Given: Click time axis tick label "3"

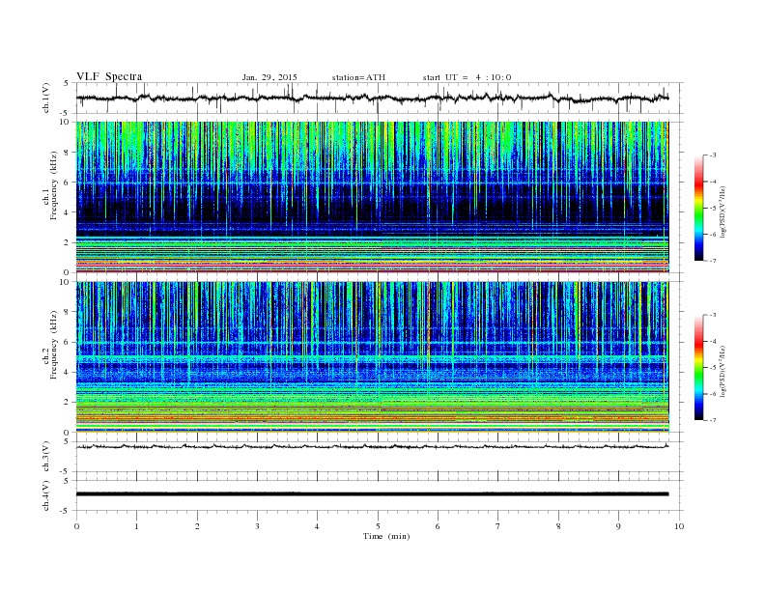Looking at the screenshot, I should (257, 526).
